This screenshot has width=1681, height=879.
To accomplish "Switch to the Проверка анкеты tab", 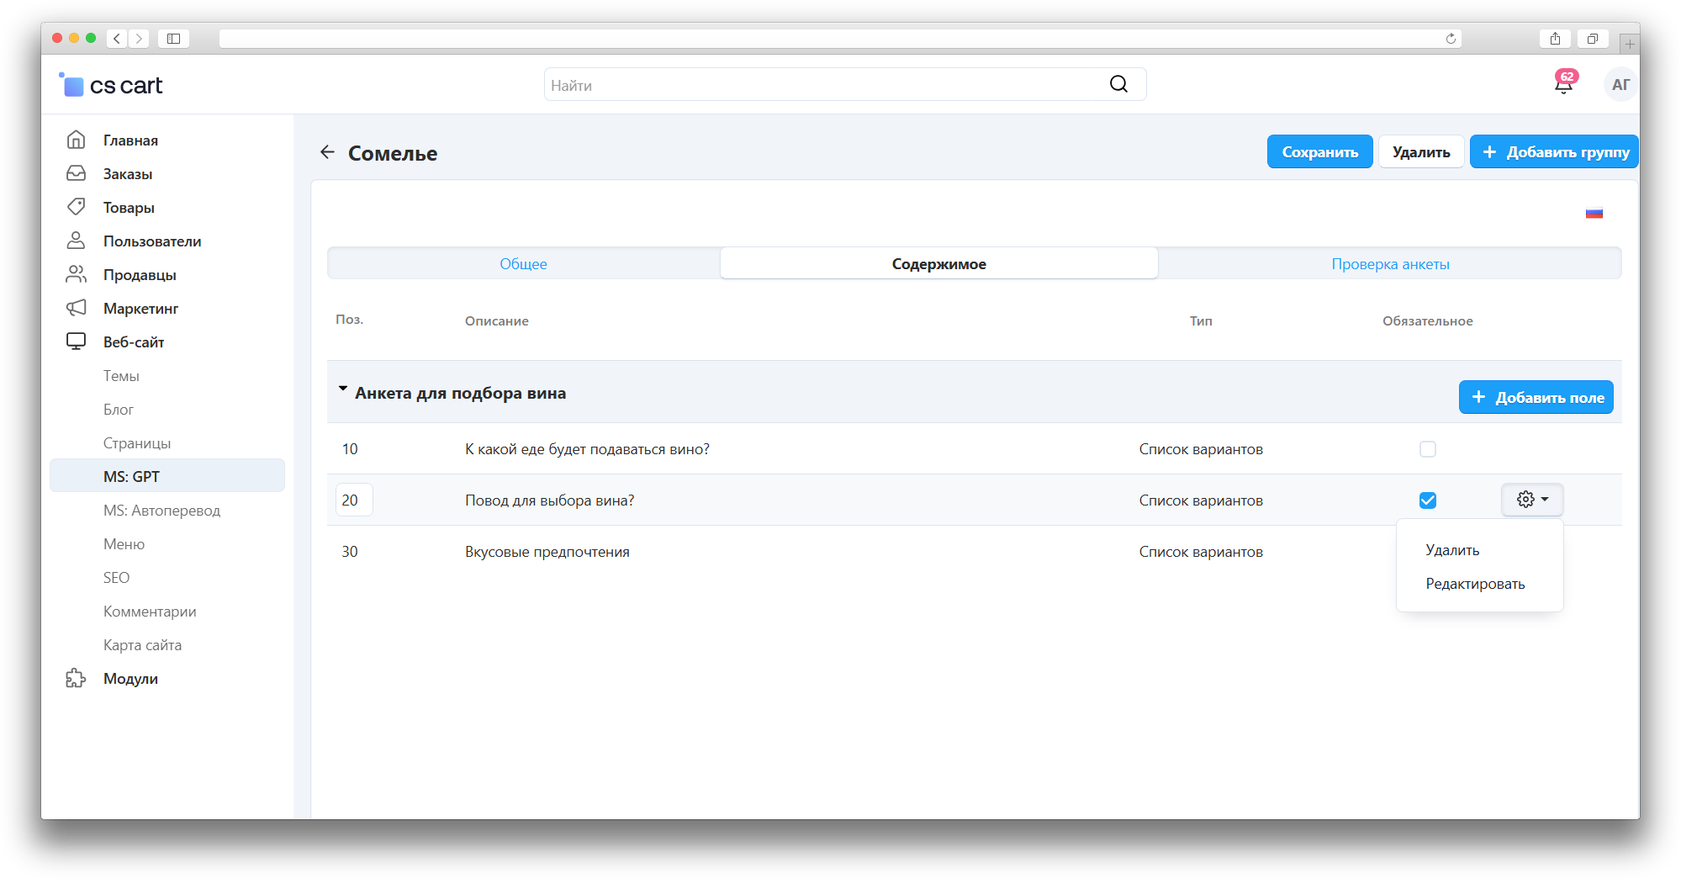I will point(1389,264).
